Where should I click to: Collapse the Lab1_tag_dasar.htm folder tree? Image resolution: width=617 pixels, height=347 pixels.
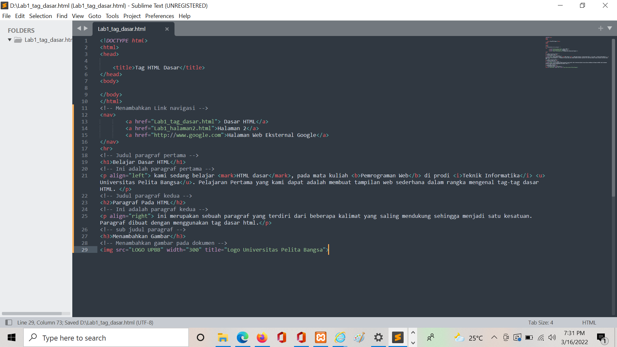pyautogui.click(x=9, y=40)
